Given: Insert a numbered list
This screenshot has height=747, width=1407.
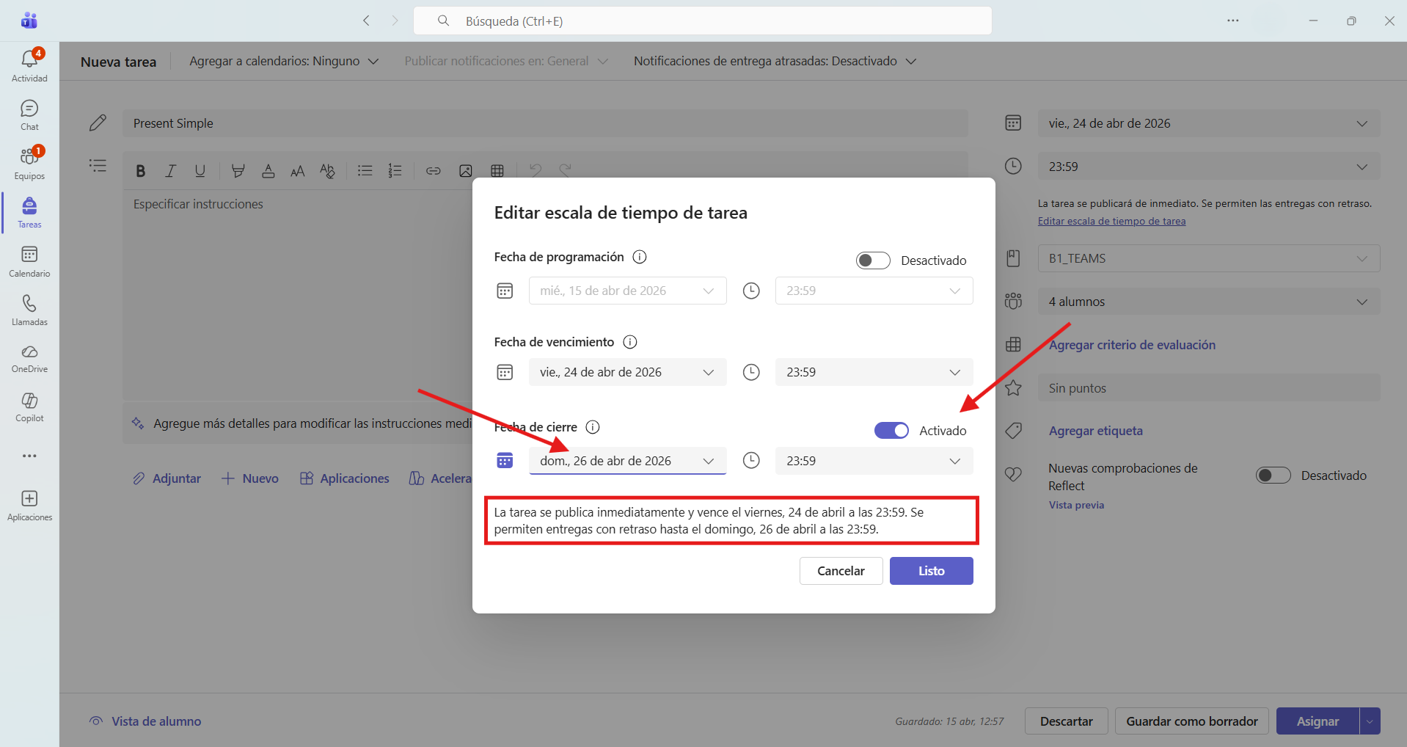Looking at the screenshot, I should tap(395, 171).
